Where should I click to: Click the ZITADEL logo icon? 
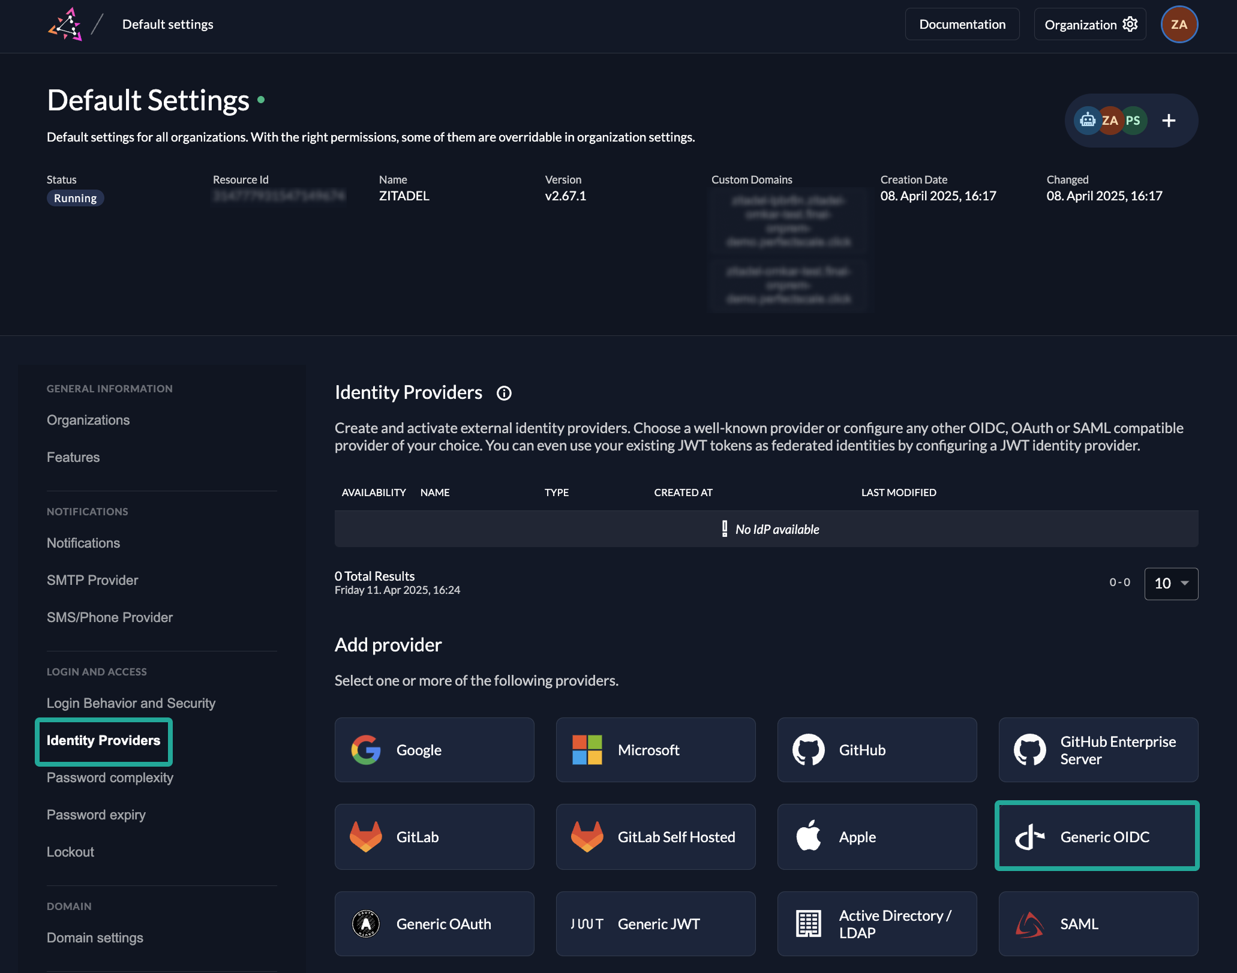coord(65,25)
